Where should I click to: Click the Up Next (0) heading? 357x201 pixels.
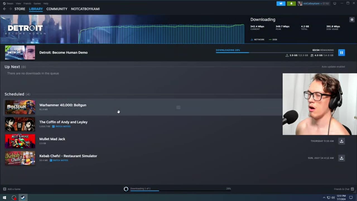click(x=15, y=67)
